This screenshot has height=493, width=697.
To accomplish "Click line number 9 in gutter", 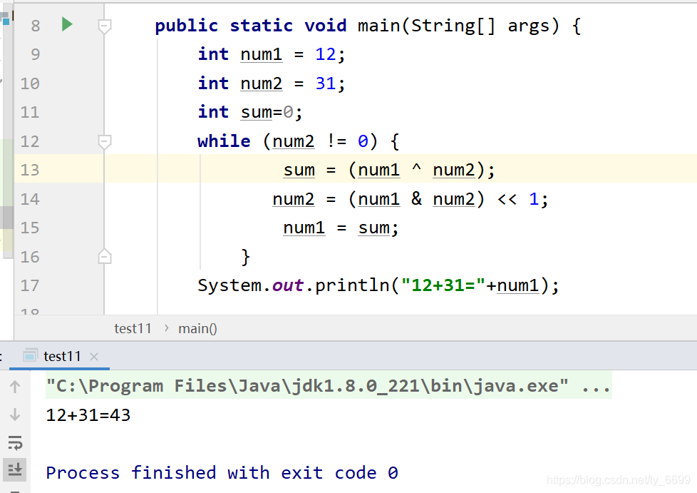I will click(35, 54).
